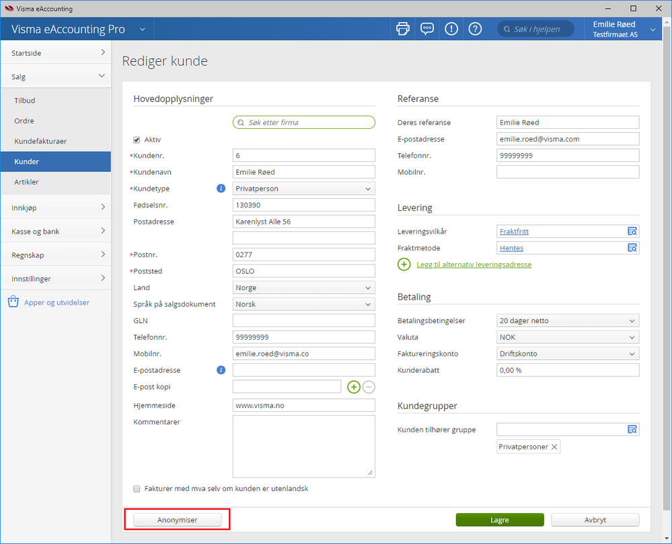Open the chat bubble icon
The image size is (672, 544).
point(426,29)
